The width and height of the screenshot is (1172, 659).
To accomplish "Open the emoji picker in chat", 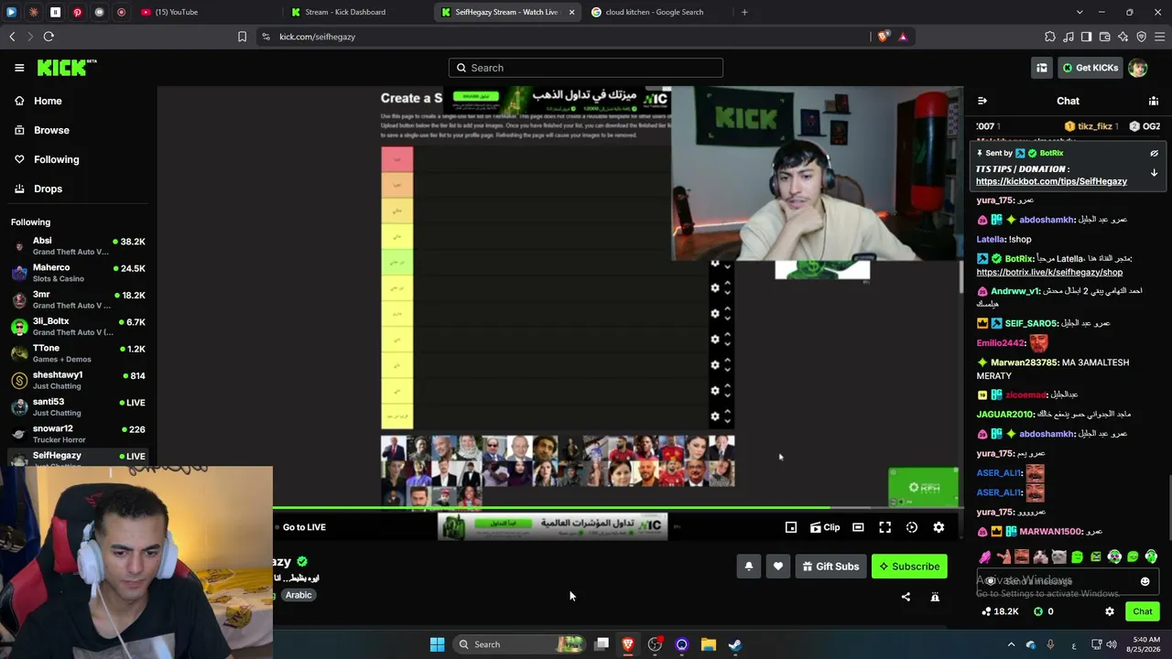I will (1145, 581).
